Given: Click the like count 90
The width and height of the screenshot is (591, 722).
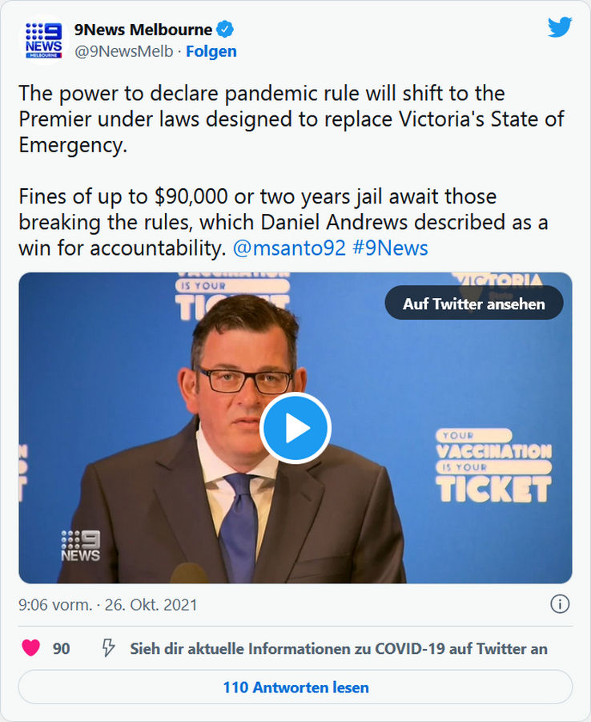Looking at the screenshot, I should pyautogui.click(x=61, y=648).
